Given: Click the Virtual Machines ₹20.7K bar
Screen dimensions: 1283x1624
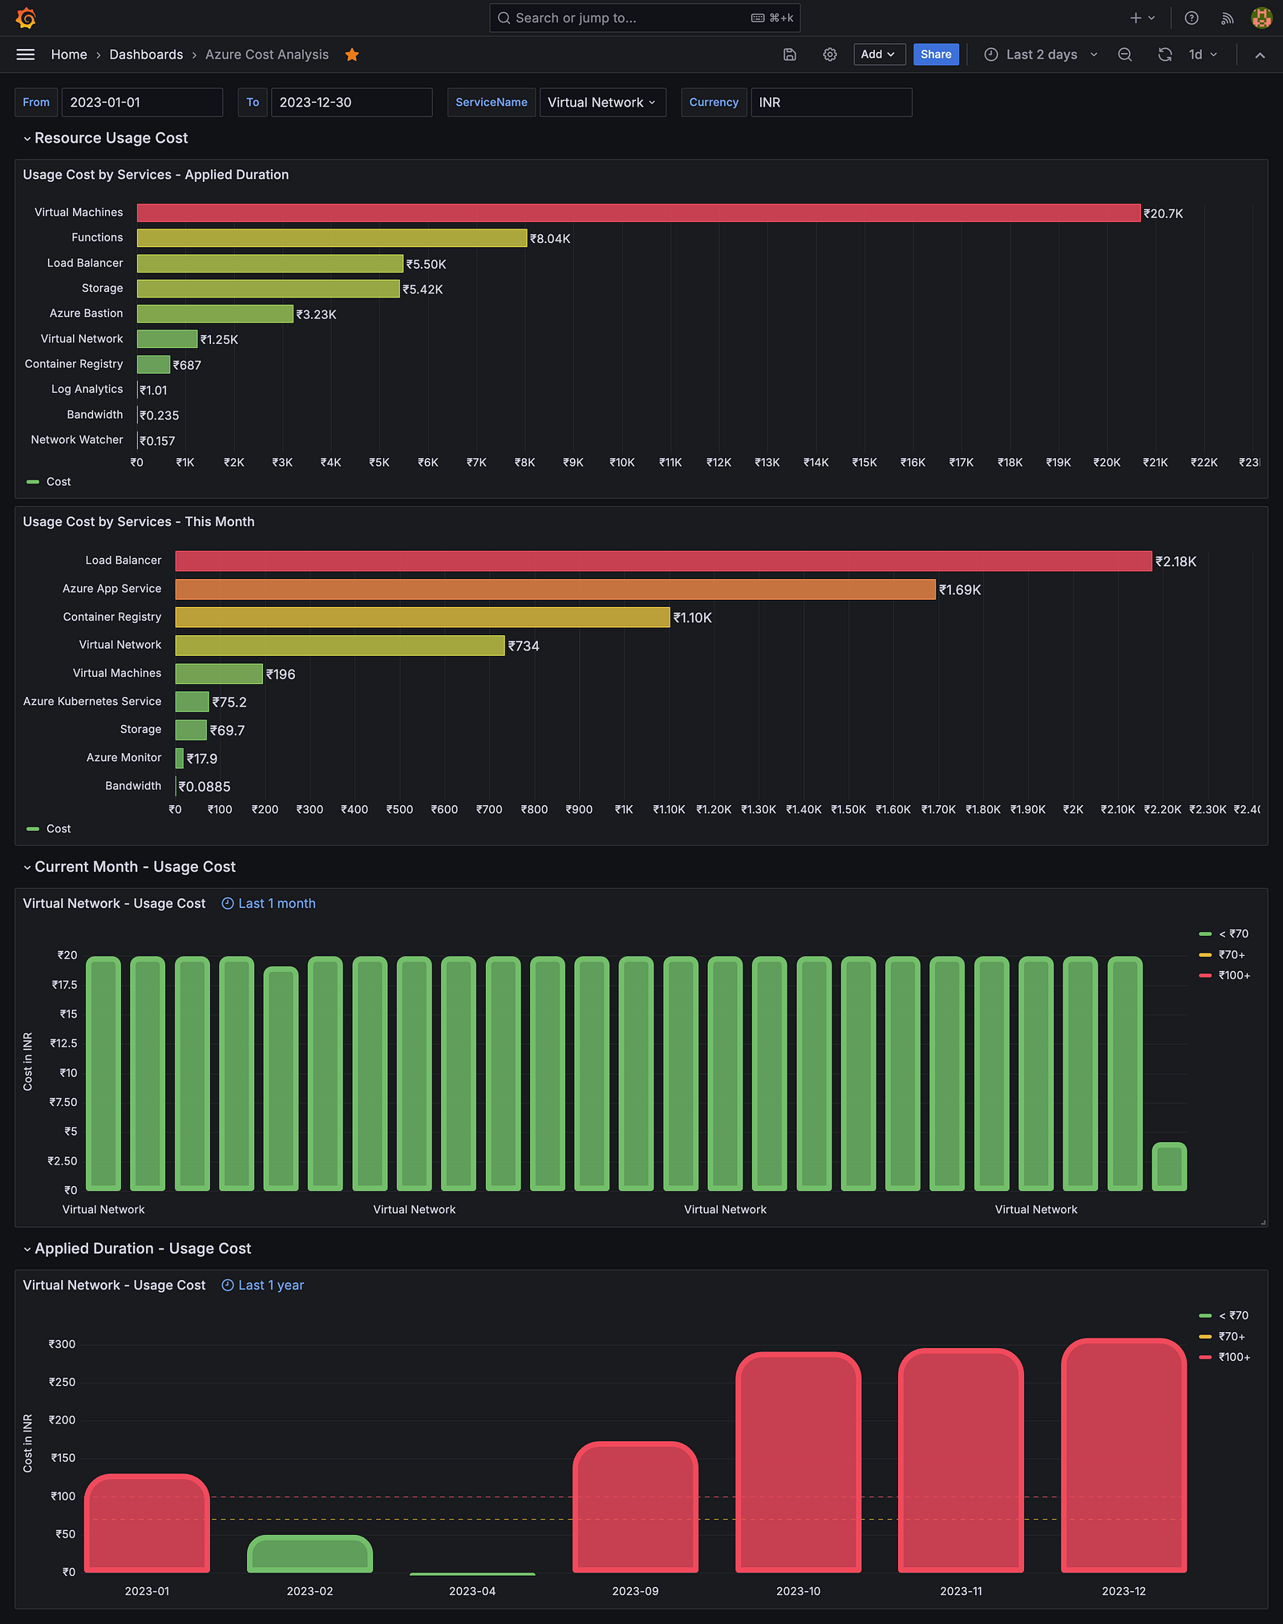Looking at the screenshot, I should [638, 213].
